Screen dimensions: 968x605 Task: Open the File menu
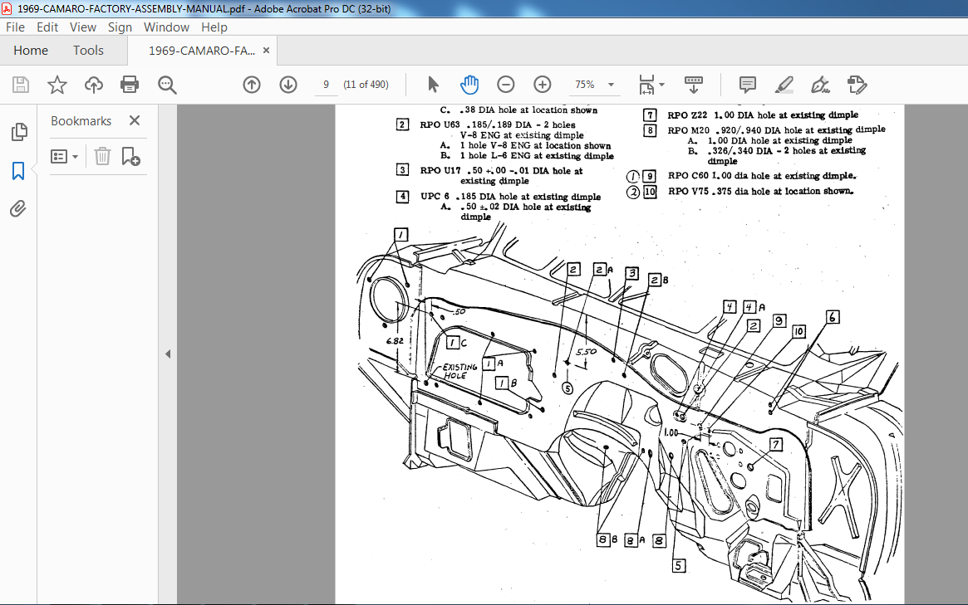(x=16, y=27)
